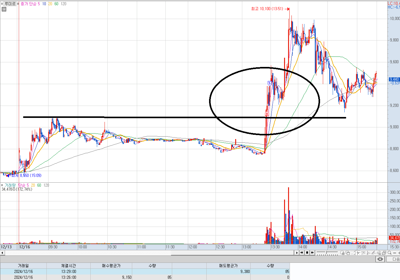Click the 12/16 date label on time axis

[25, 247]
